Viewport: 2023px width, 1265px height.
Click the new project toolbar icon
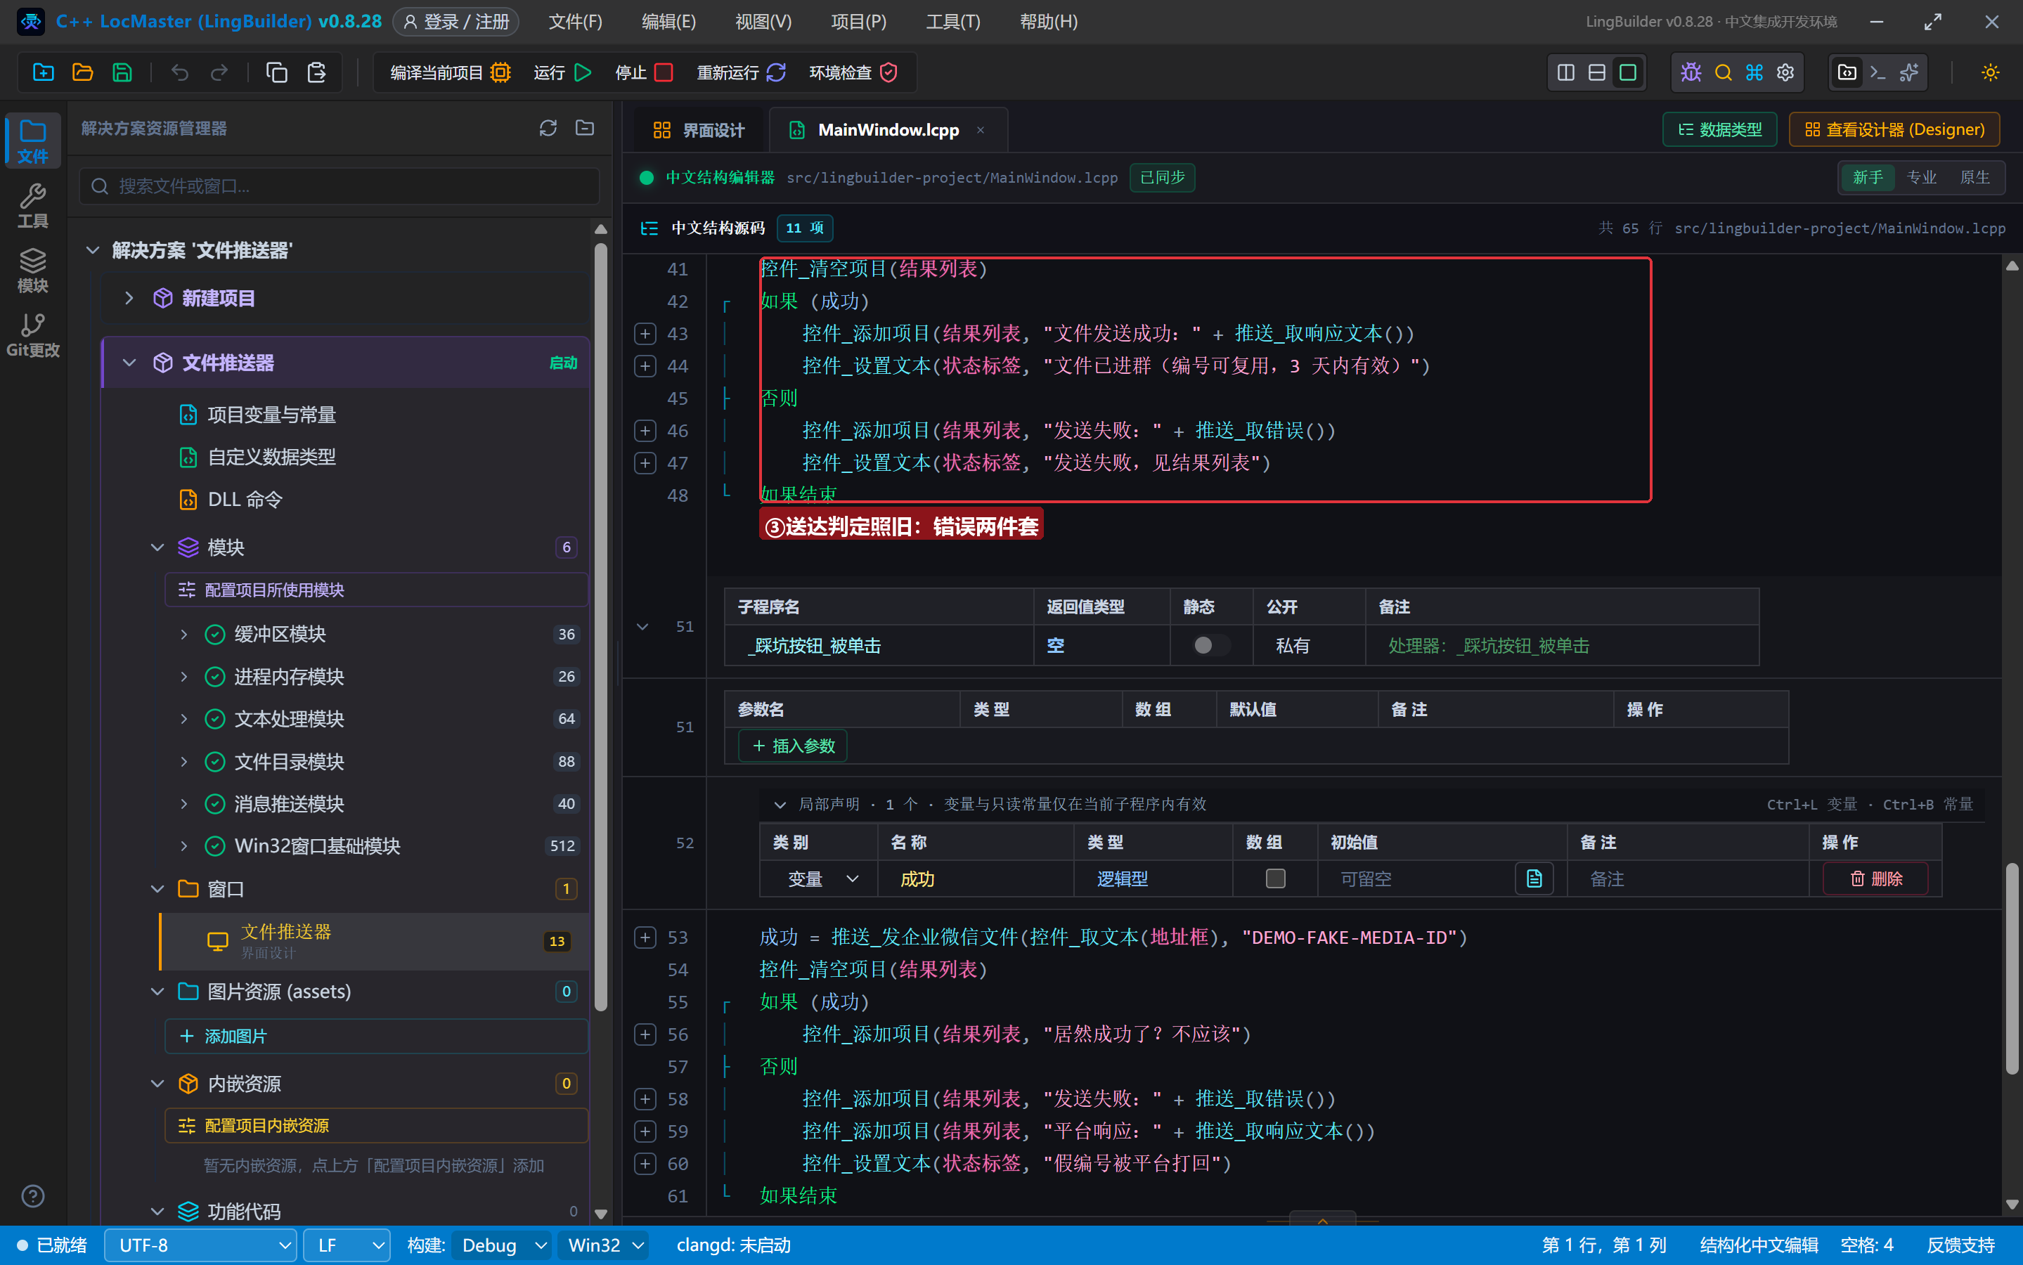(44, 73)
